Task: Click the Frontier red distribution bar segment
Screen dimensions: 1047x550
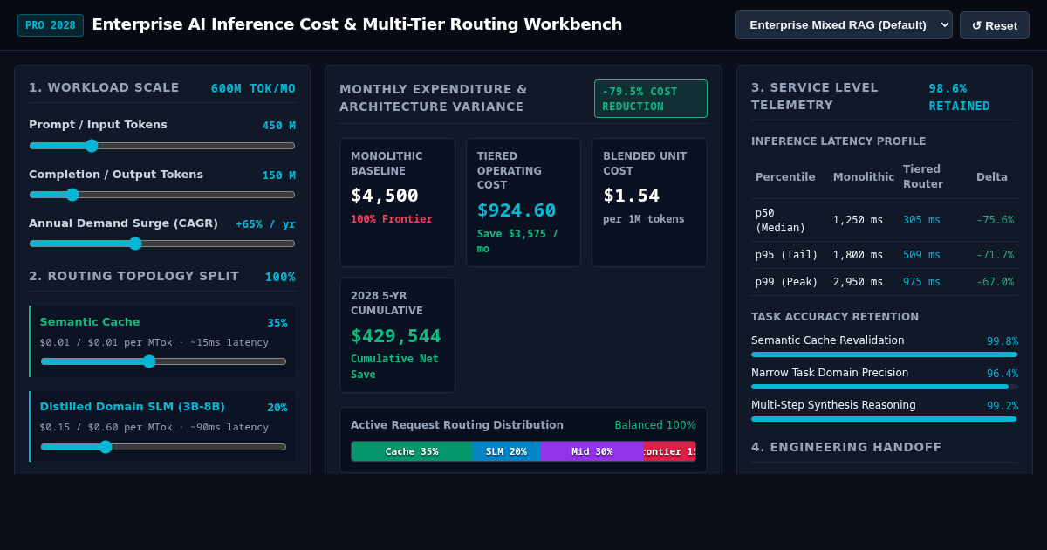Action: [669, 451]
